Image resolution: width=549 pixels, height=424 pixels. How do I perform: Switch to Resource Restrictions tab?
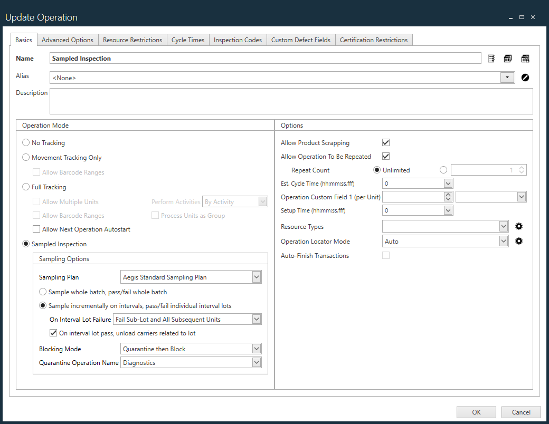tap(132, 40)
